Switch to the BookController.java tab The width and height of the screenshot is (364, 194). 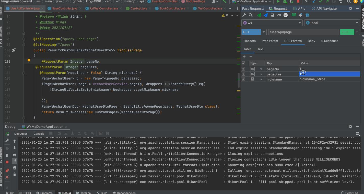172,8
